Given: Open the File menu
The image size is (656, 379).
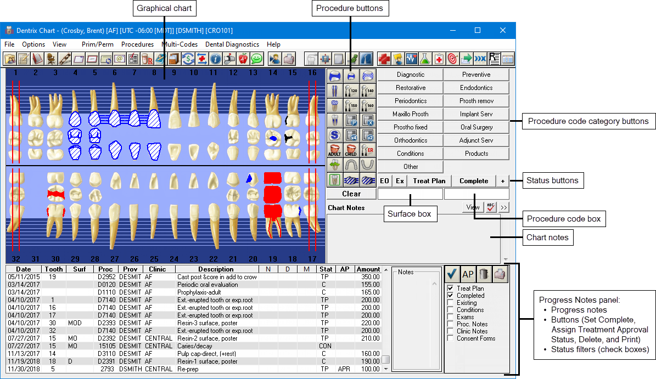Looking at the screenshot, I should point(9,44).
